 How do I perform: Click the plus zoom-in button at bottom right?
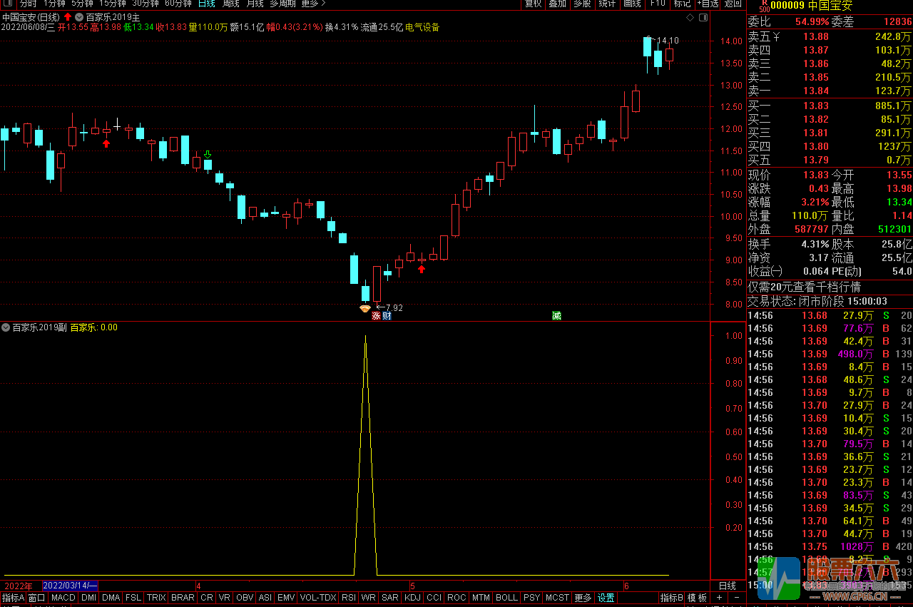[x=719, y=598]
